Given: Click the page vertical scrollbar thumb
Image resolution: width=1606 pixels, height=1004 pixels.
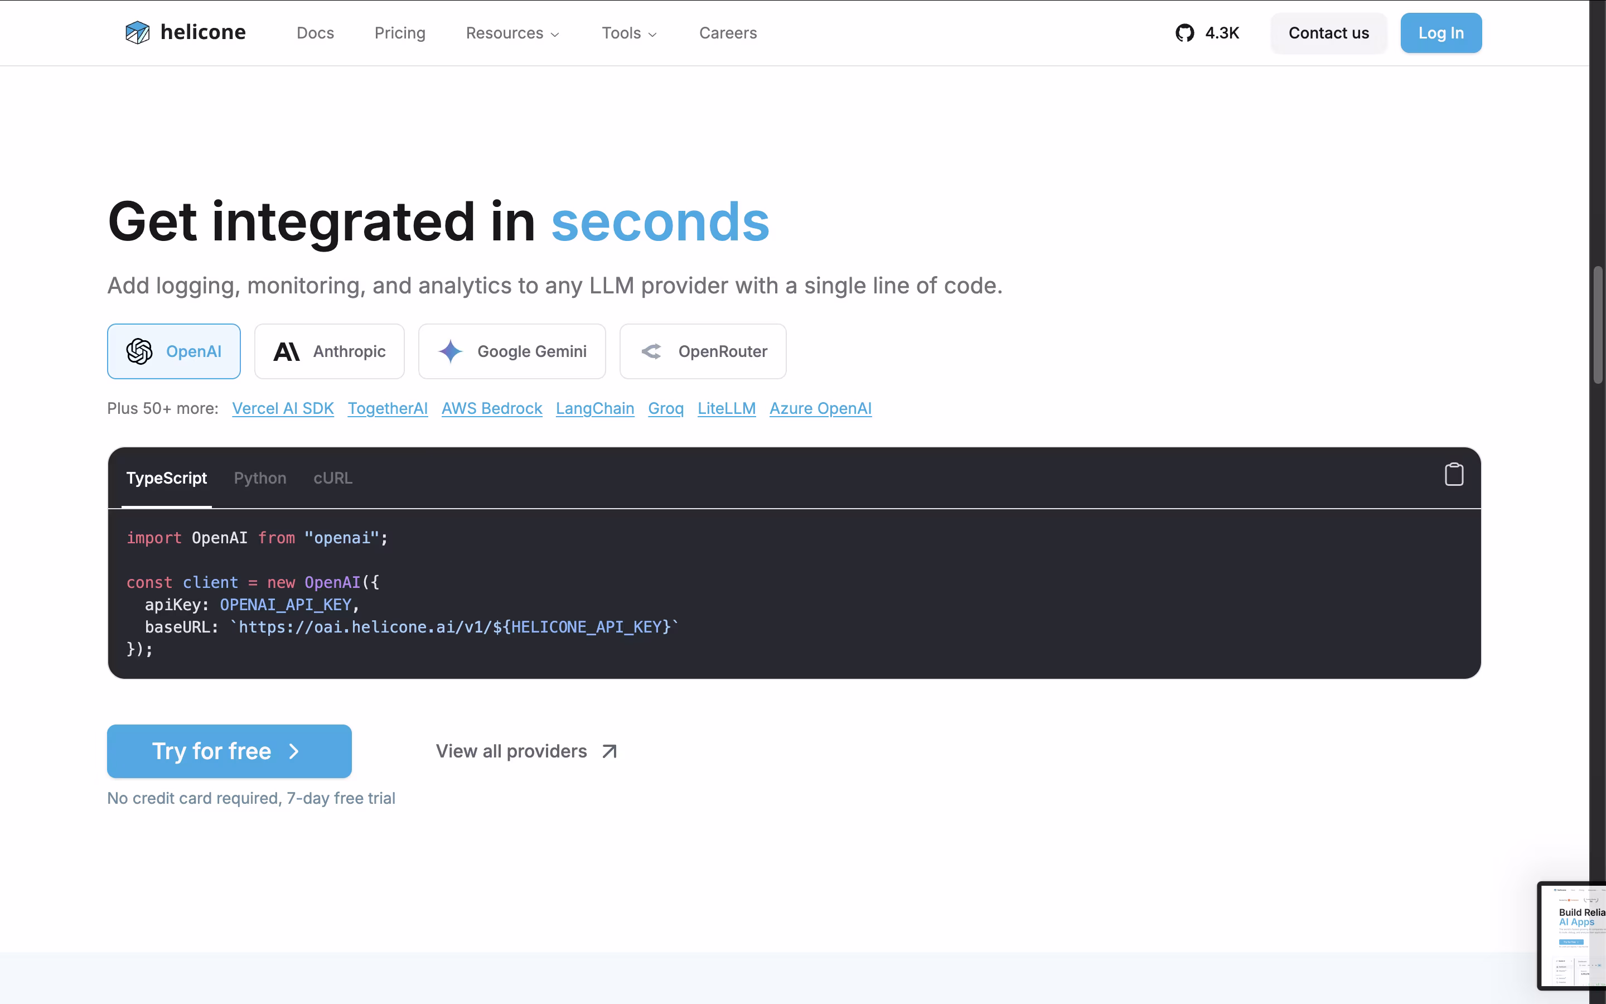Looking at the screenshot, I should 1598,325.
